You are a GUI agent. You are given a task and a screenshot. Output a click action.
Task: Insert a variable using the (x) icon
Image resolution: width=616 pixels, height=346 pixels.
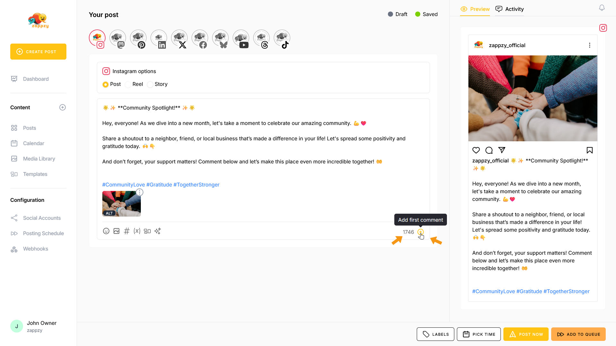(137, 231)
